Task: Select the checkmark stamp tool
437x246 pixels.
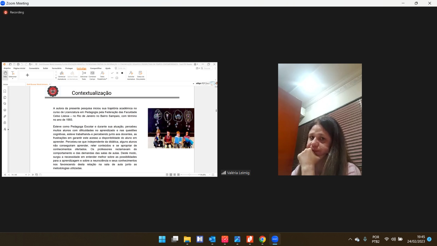Action: 112,73
